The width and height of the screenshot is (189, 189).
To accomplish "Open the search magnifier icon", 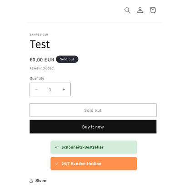I will 127,10.
